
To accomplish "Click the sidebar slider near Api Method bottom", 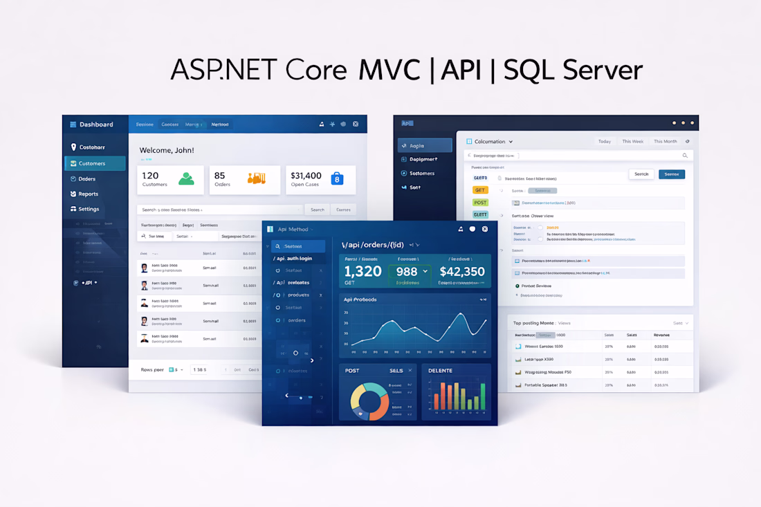I will point(300,397).
